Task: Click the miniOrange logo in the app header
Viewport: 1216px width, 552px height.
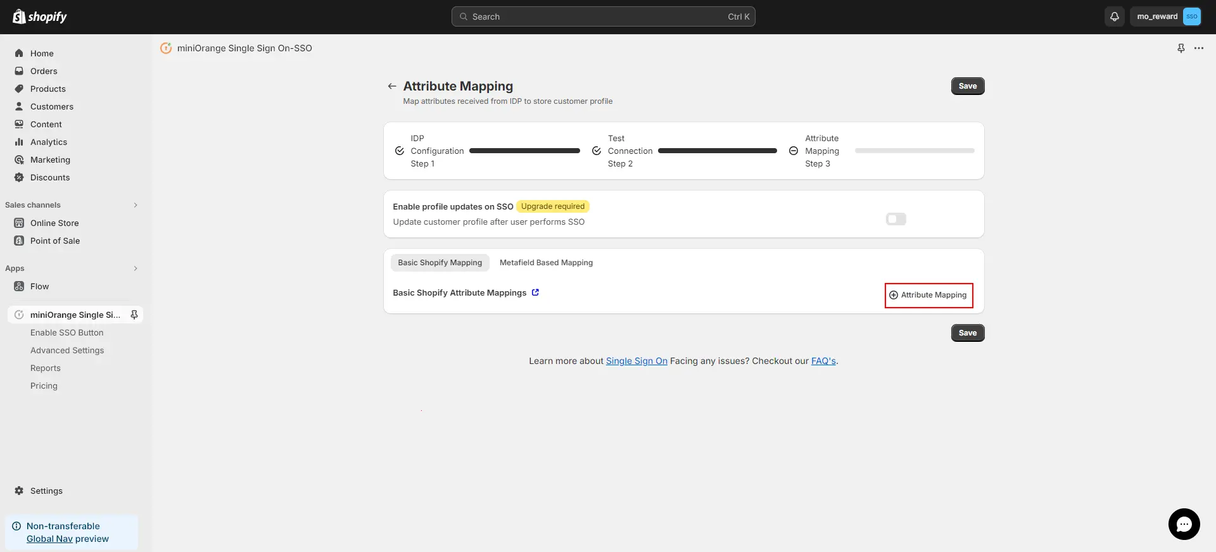Action: tap(166, 48)
